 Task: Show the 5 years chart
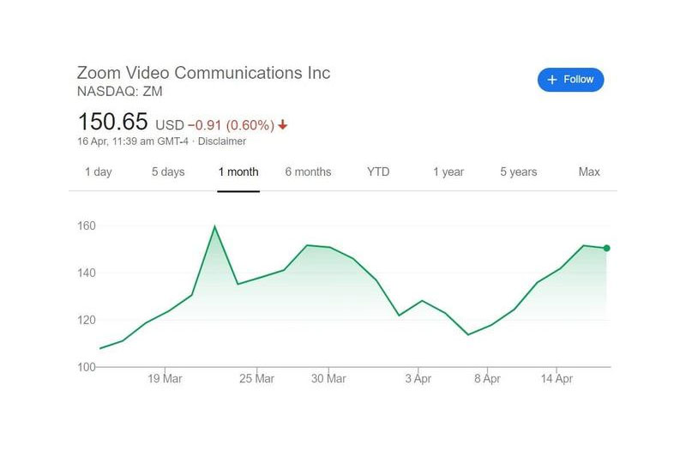coord(519,171)
